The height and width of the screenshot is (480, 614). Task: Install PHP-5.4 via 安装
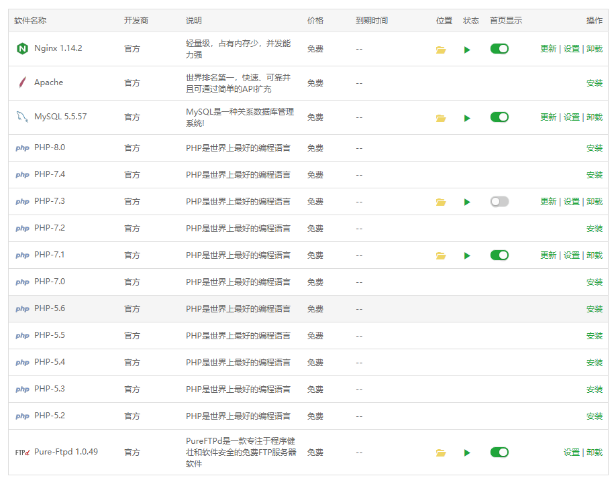(x=595, y=363)
